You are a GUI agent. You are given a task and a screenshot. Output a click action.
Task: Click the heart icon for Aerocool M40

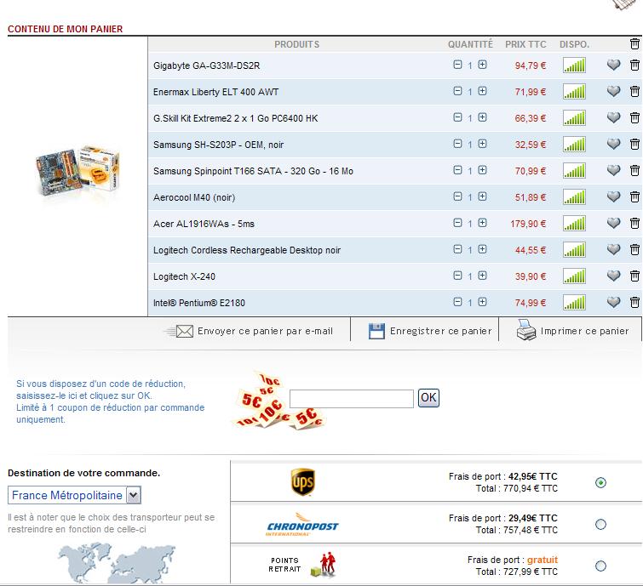613,196
